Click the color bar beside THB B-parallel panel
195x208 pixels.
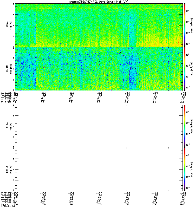click(185, 69)
